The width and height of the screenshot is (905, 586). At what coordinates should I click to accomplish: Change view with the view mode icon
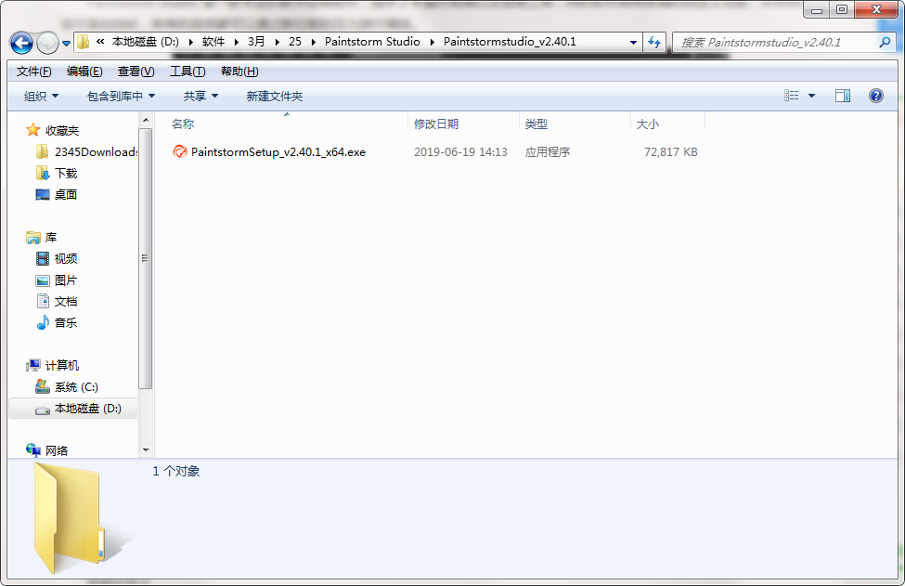(792, 96)
